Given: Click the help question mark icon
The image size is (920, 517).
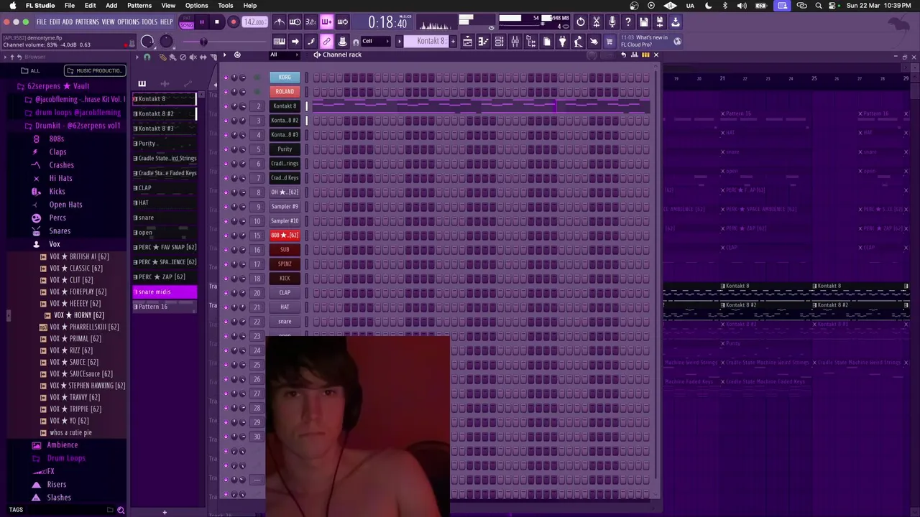Looking at the screenshot, I should tap(628, 22).
